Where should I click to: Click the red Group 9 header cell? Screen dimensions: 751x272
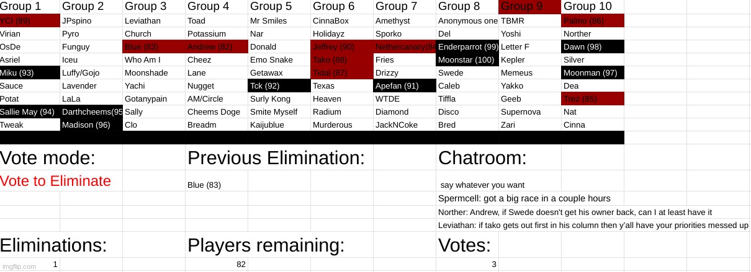[529, 7]
